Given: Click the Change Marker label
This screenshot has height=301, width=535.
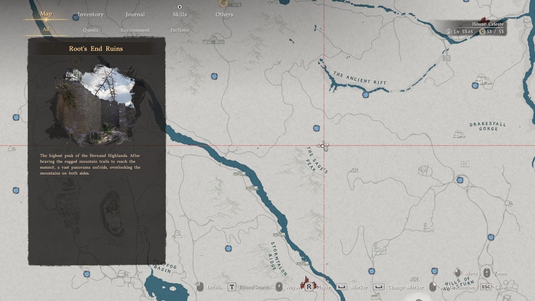Looking at the screenshot, I should tap(406, 287).
